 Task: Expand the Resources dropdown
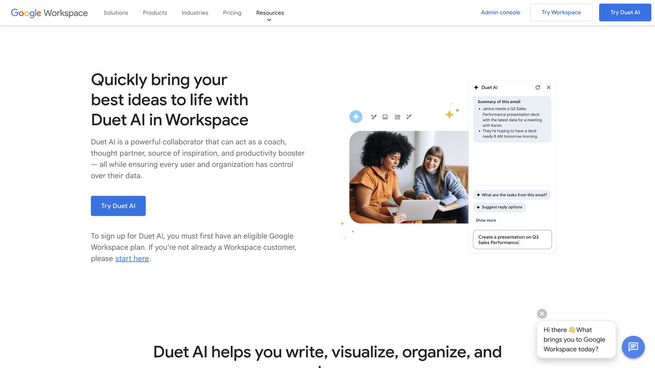pos(270,13)
